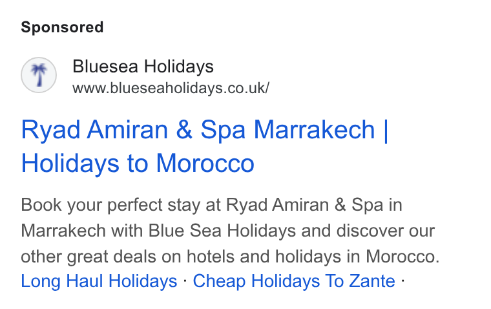
Task: Open the Cheap Holidays To Zante sitelink
Action: [x=294, y=281]
